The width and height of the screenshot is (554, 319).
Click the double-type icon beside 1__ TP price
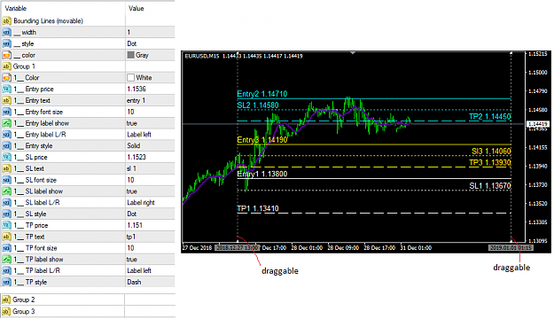pyautogui.click(x=7, y=225)
